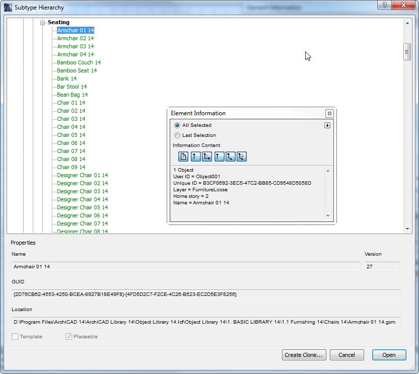Click the Version field showing 27
The height and width of the screenshot is (374, 419).
382,266
